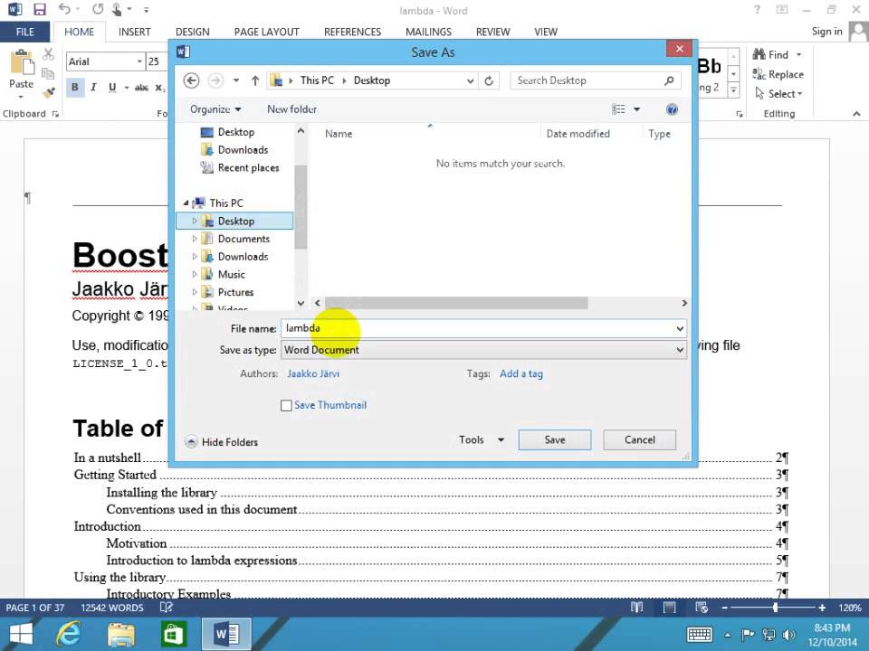The width and height of the screenshot is (869, 651).
Task: Switch to the MAILINGS tab
Action: [428, 33]
